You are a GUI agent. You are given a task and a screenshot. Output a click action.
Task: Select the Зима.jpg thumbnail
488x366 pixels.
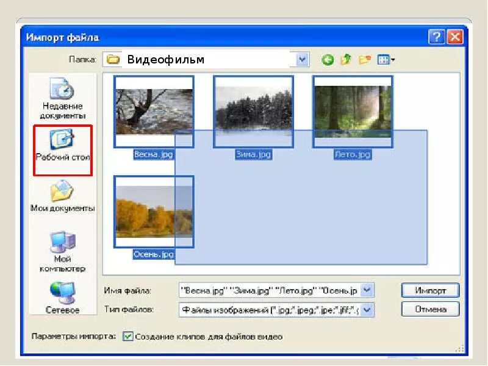point(253,112)
